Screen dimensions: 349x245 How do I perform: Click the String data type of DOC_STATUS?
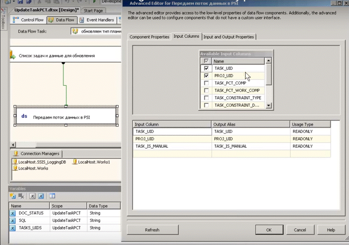pyautogui.click(x=95, y=213)
